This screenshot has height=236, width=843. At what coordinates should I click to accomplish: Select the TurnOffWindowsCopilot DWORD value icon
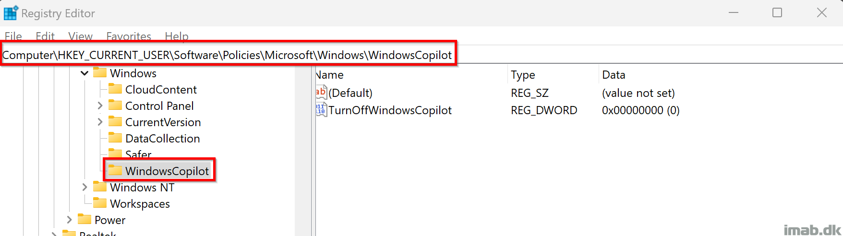pos(321,110)
